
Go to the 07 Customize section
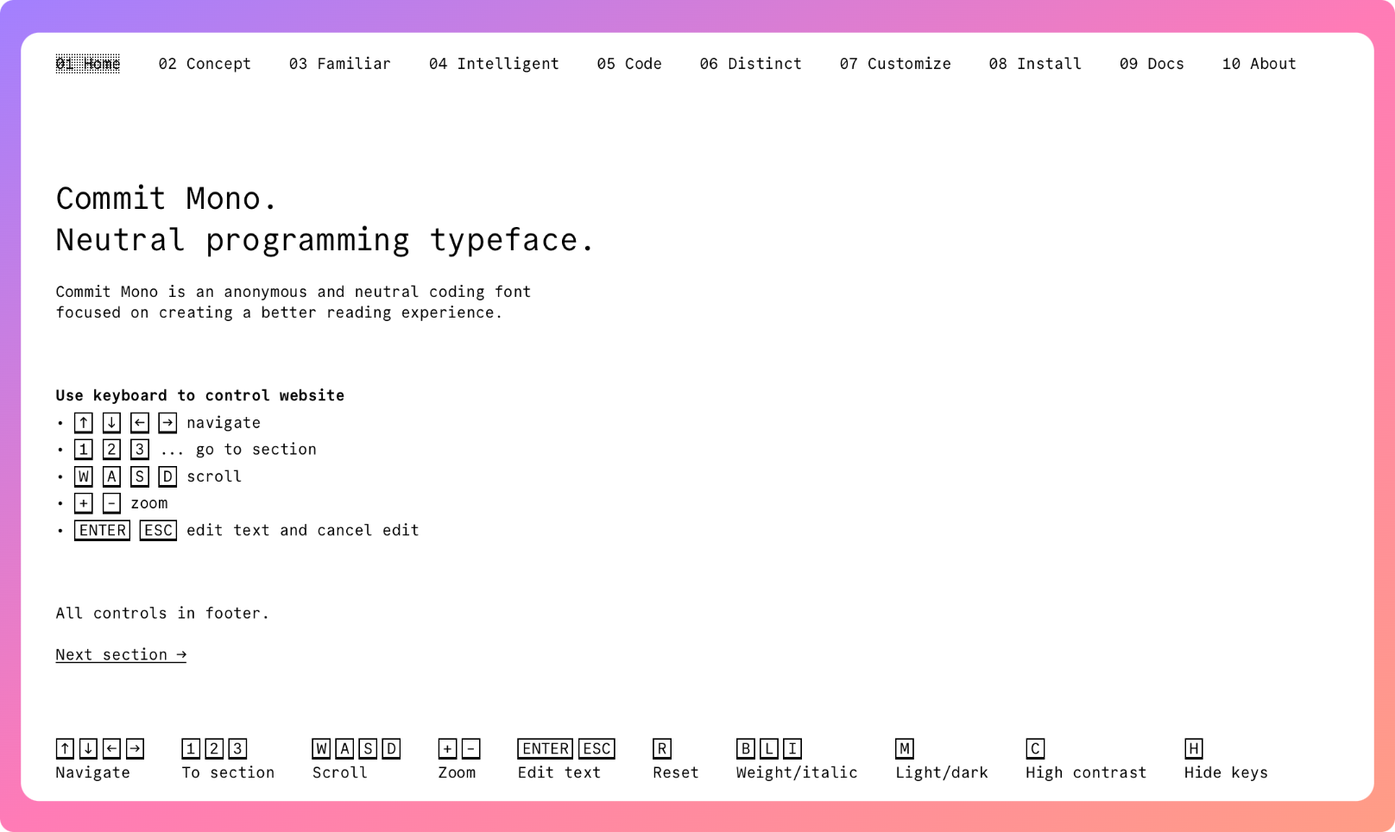tap(895, 64)
